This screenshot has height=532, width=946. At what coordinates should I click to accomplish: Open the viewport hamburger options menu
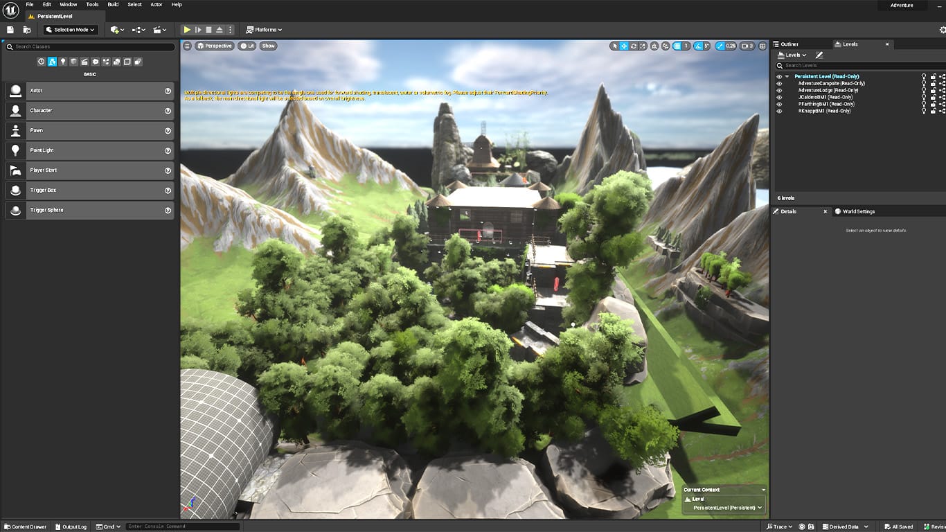(187, 46)
